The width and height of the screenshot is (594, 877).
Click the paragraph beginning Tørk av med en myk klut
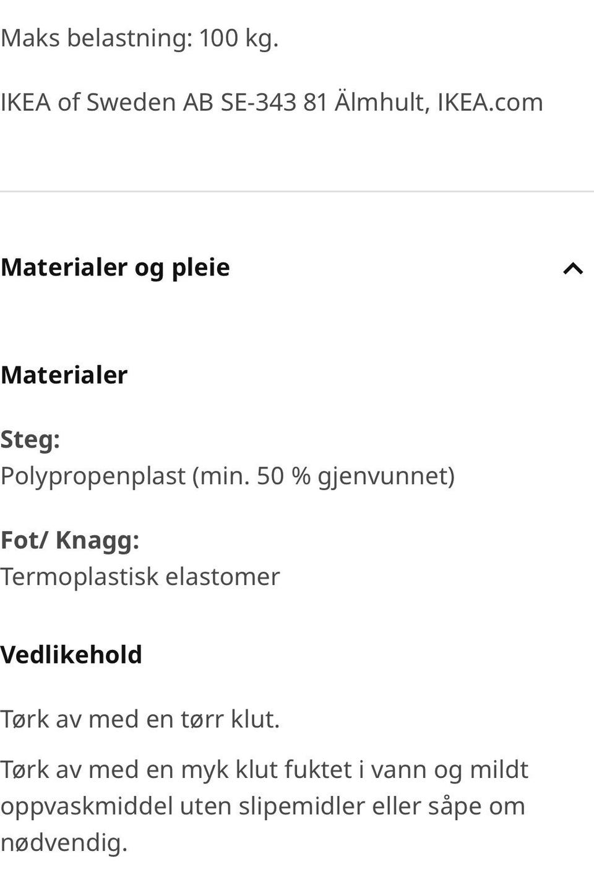[264, 806]
